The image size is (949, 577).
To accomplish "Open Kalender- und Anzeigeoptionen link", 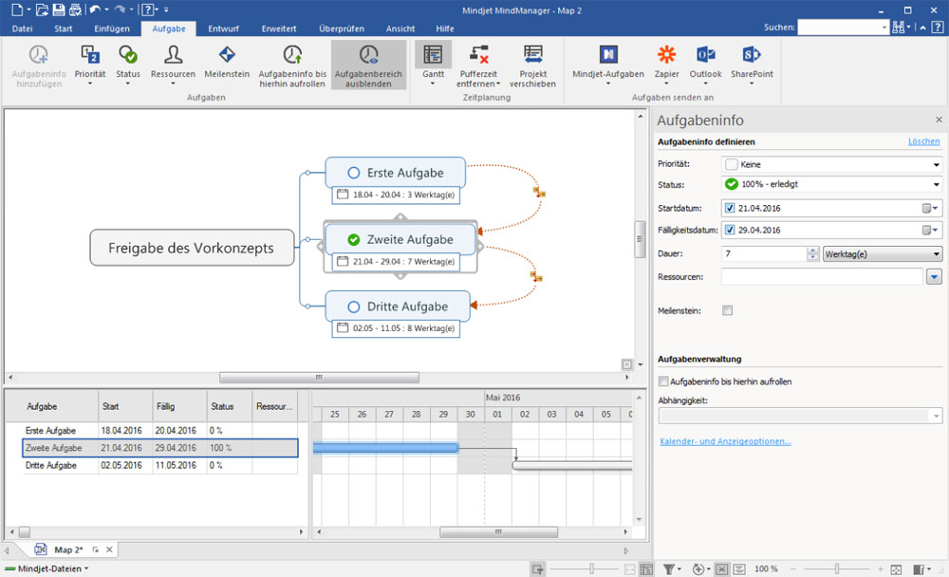I will [x=725, y=441].
